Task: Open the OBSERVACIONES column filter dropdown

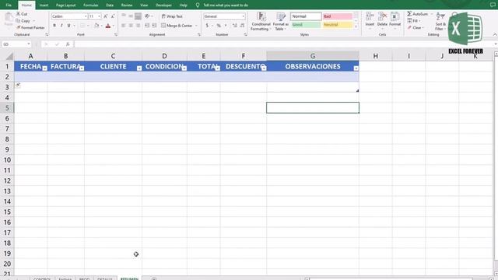Action: [x=356, y=68]
